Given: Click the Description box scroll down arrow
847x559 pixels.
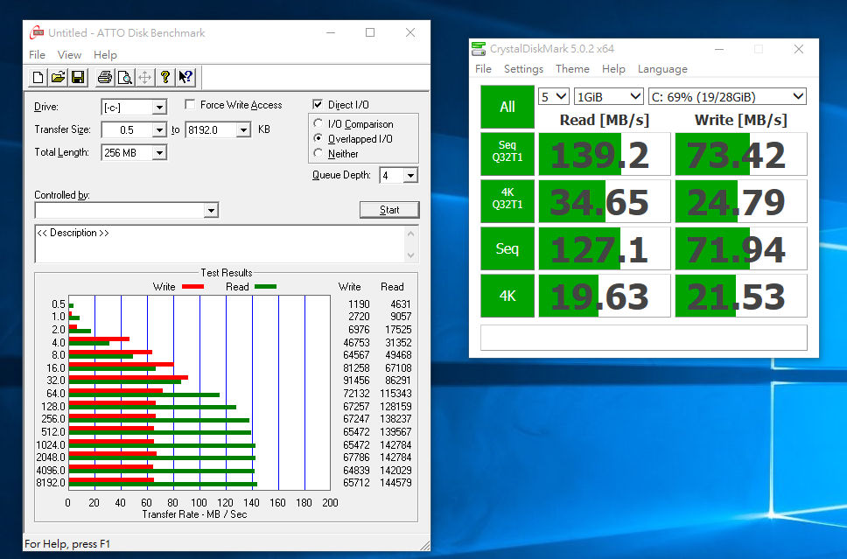Looking at the screenshot, I should 410,255.
